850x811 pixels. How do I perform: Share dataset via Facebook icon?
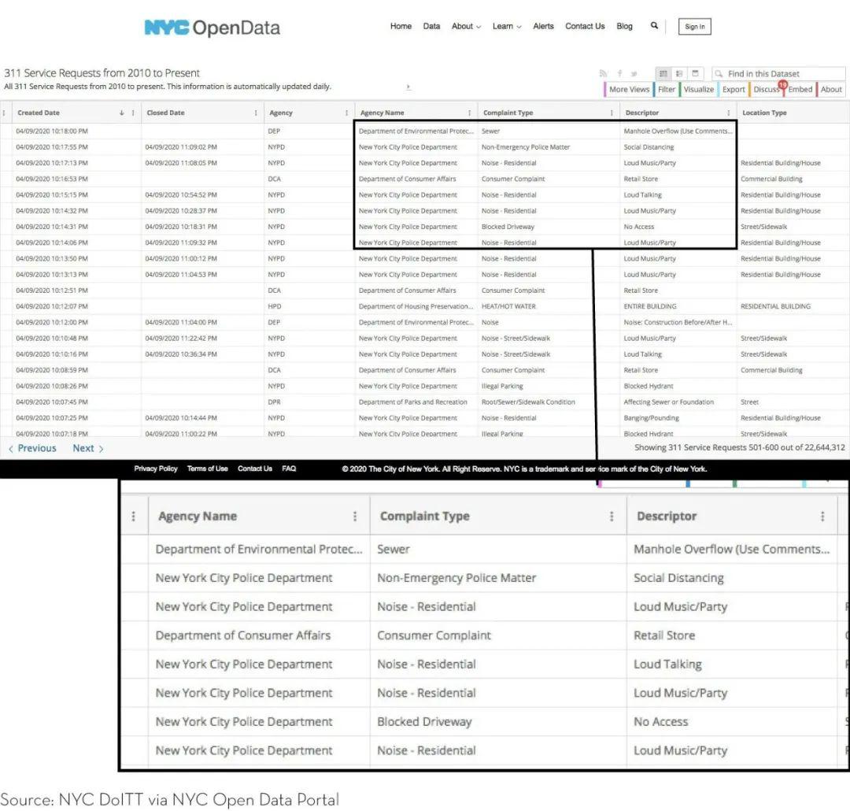(619, 73)
